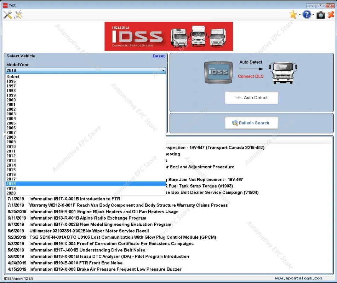Click the Auto Detect truck image
Screen dimensions: 337x283
pos(283,73)
